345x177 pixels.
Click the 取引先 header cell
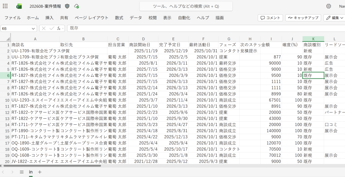click(x=84, y=45)
